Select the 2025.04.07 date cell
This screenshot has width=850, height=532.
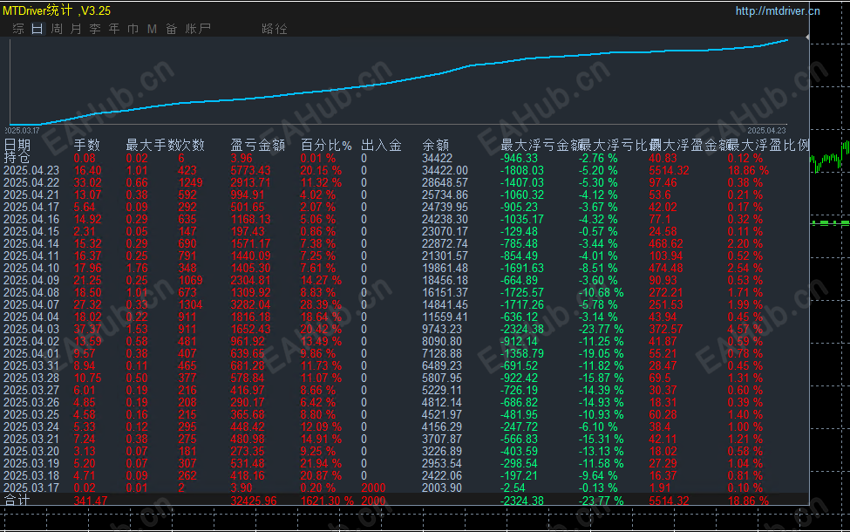[31, 304]
